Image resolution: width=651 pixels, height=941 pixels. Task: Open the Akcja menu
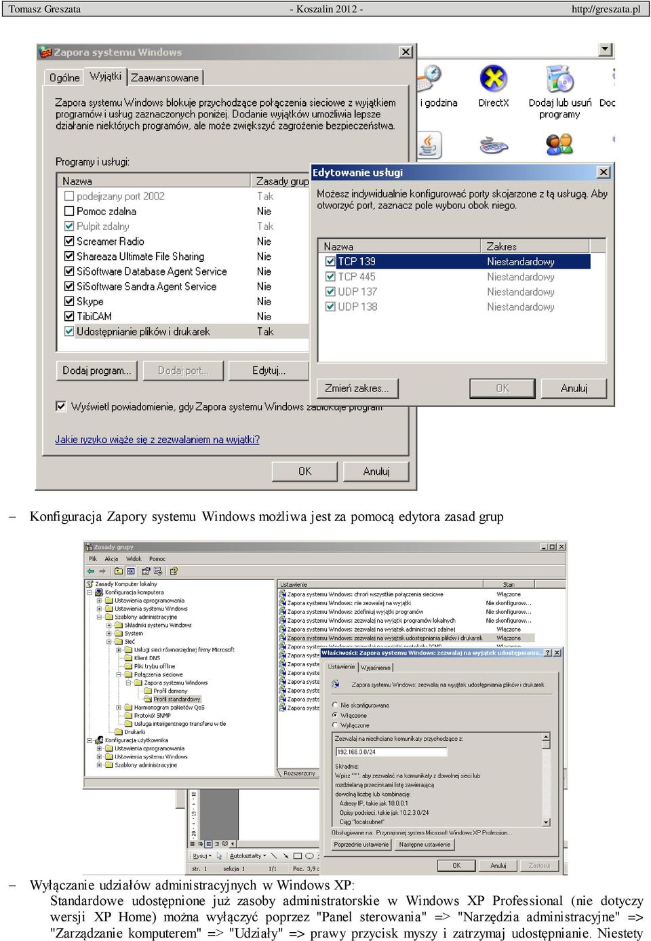tap(111, 559)
